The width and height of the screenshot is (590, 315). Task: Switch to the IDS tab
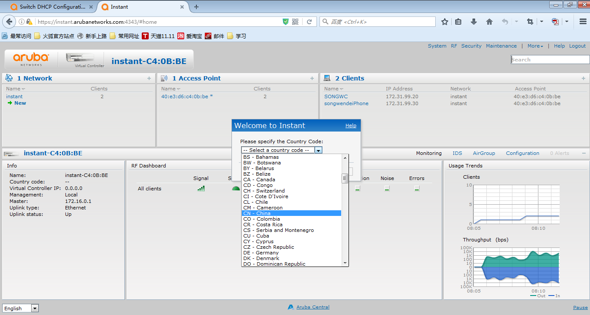pos(457,153)
